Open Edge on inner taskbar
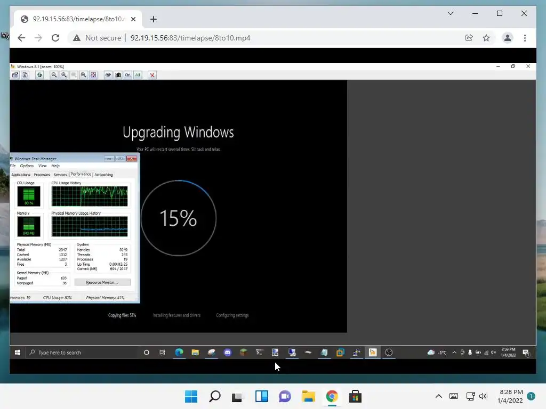 point(179,353)
